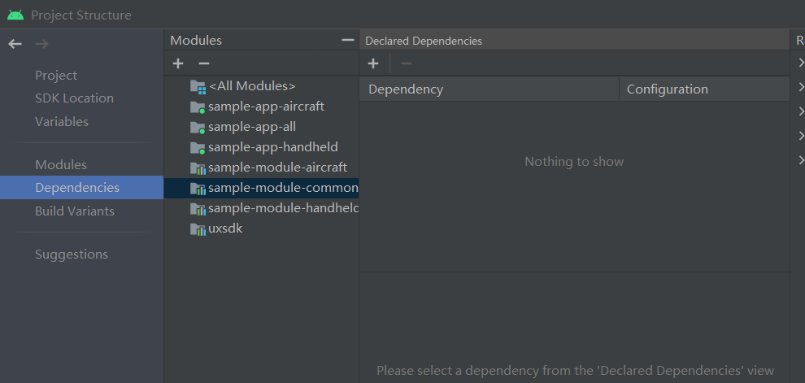This screenshot has width=805, height=383.
Task: Remove module using the minus icon
Action: tap(204, 63)
